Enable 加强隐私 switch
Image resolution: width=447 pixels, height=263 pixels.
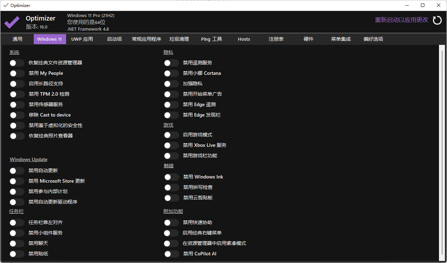171,84
